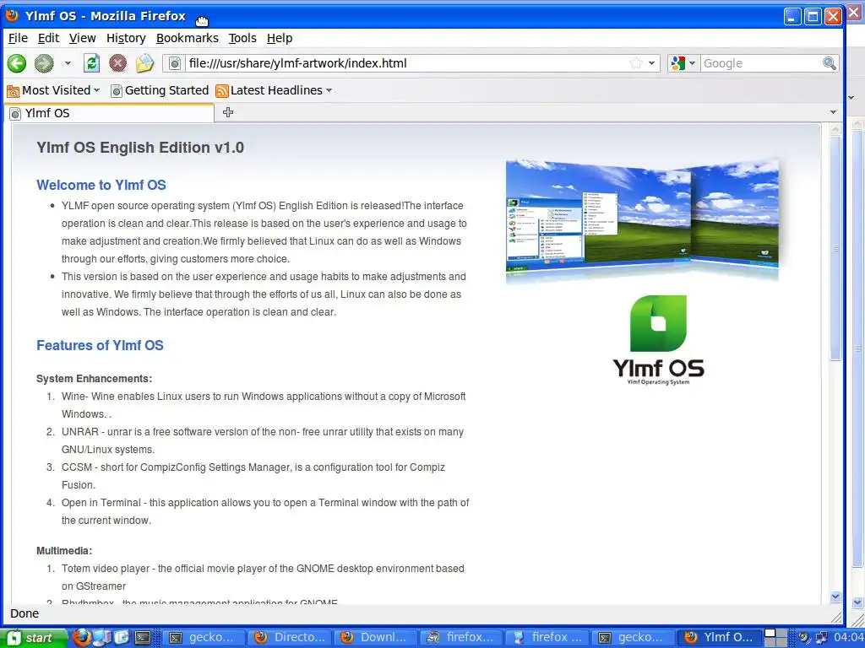Launch terminal from quick launch icon
This screenshot has height=648, width=865.
[143, 638]
